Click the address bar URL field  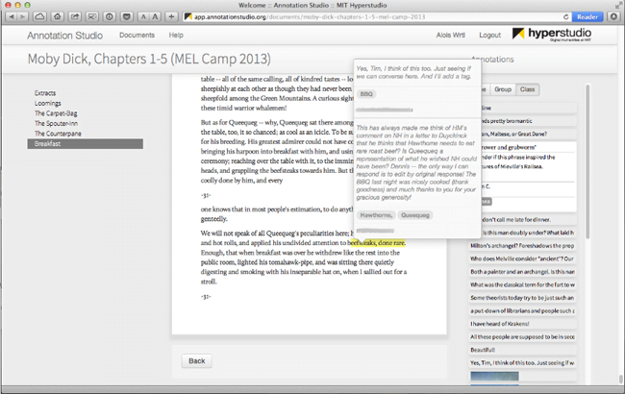pyautogui.click(x=375, y=16)
